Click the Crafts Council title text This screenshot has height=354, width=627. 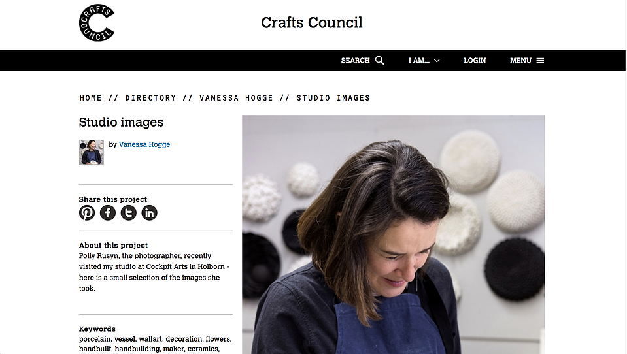click(312, 22)
